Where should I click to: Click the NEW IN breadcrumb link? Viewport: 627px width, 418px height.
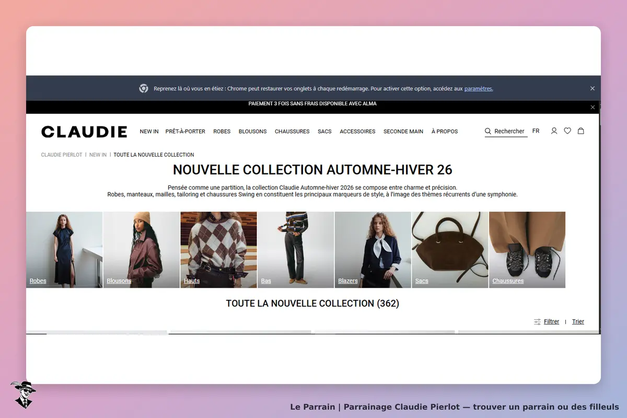click(98, 155)
